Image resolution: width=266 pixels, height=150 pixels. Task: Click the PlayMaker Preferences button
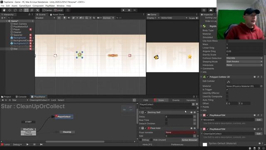click(x=177, y=145)
